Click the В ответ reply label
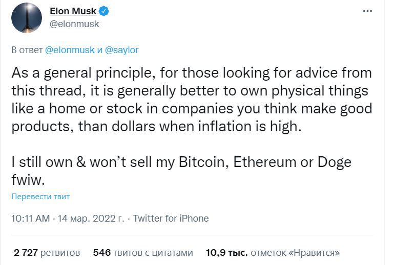The image size is (395, 265). pyautogui.click(x=27, y=50)
